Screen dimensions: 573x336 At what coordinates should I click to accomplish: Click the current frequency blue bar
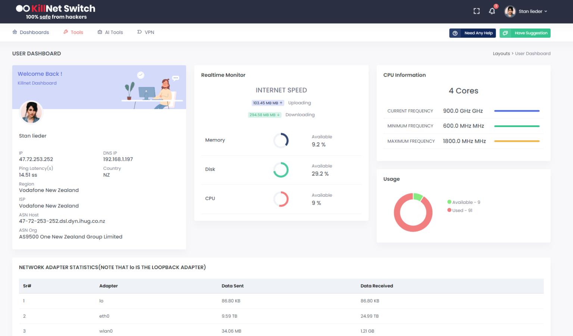tap(517, 111)
